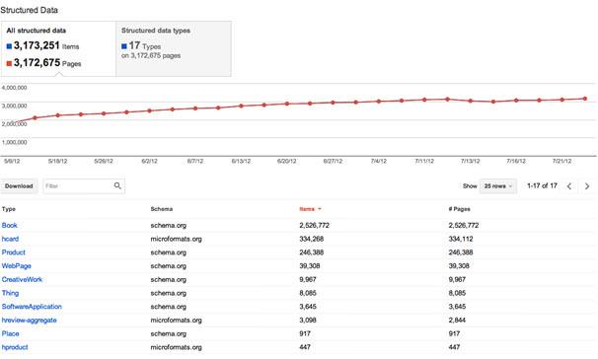
Task: Open the Book type link
Action: pos(10,225)
